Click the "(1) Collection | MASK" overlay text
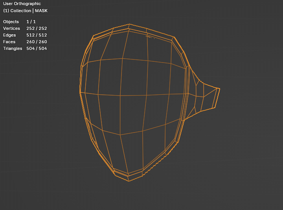This screenshot has width=283, height=210. click(x=25, y=11)
